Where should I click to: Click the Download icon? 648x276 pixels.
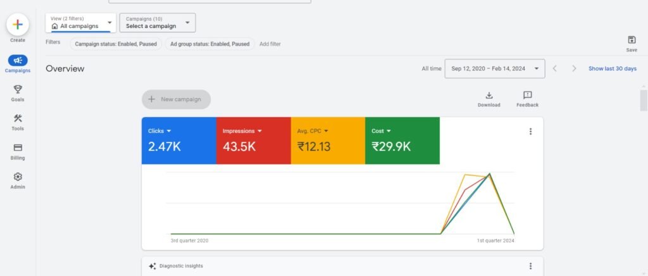point(489,95)
